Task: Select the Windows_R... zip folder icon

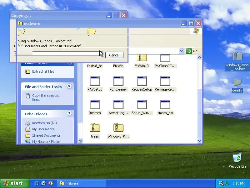Action: tap(118, 128)
